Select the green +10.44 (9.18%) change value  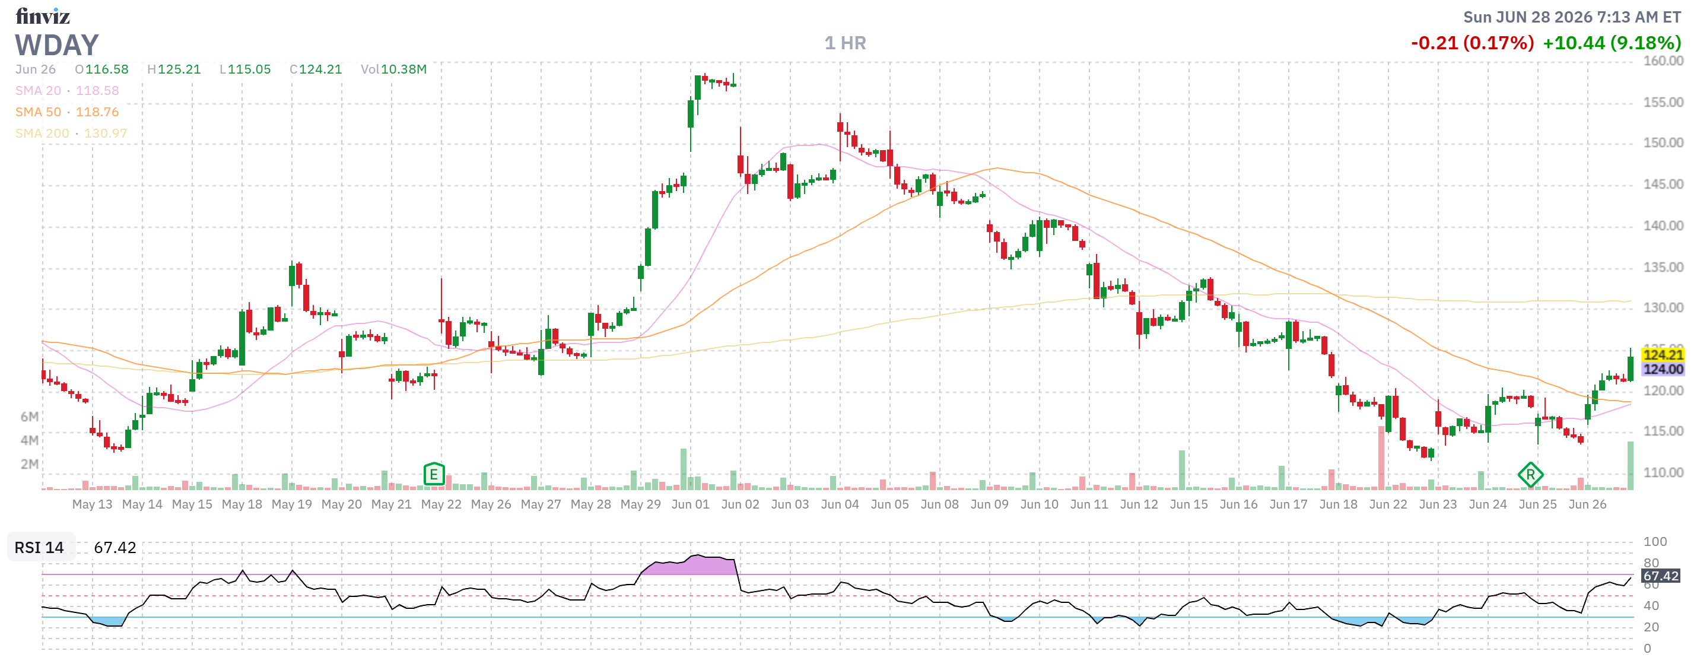click(1612, 43)
